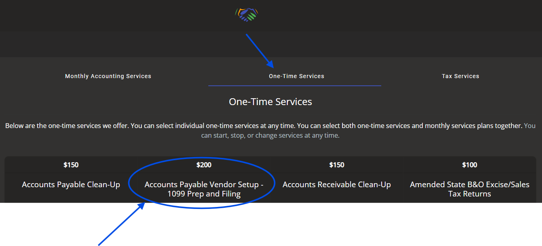Select the One-Time Services tab
542x246 pixels.
click(296, 76)
